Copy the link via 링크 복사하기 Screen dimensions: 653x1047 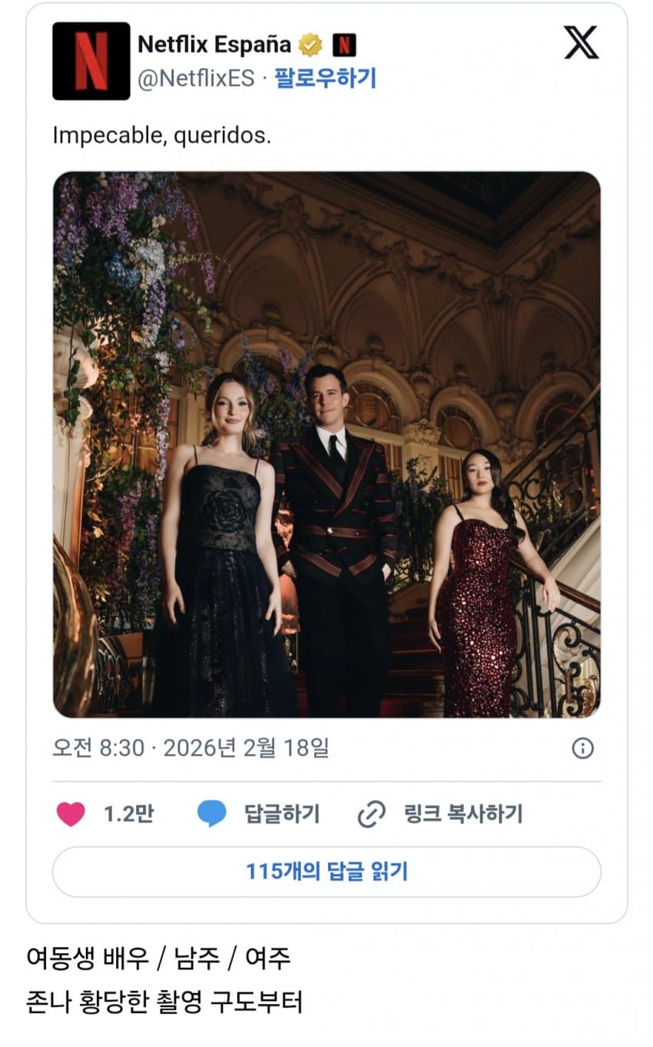(463, 814)
